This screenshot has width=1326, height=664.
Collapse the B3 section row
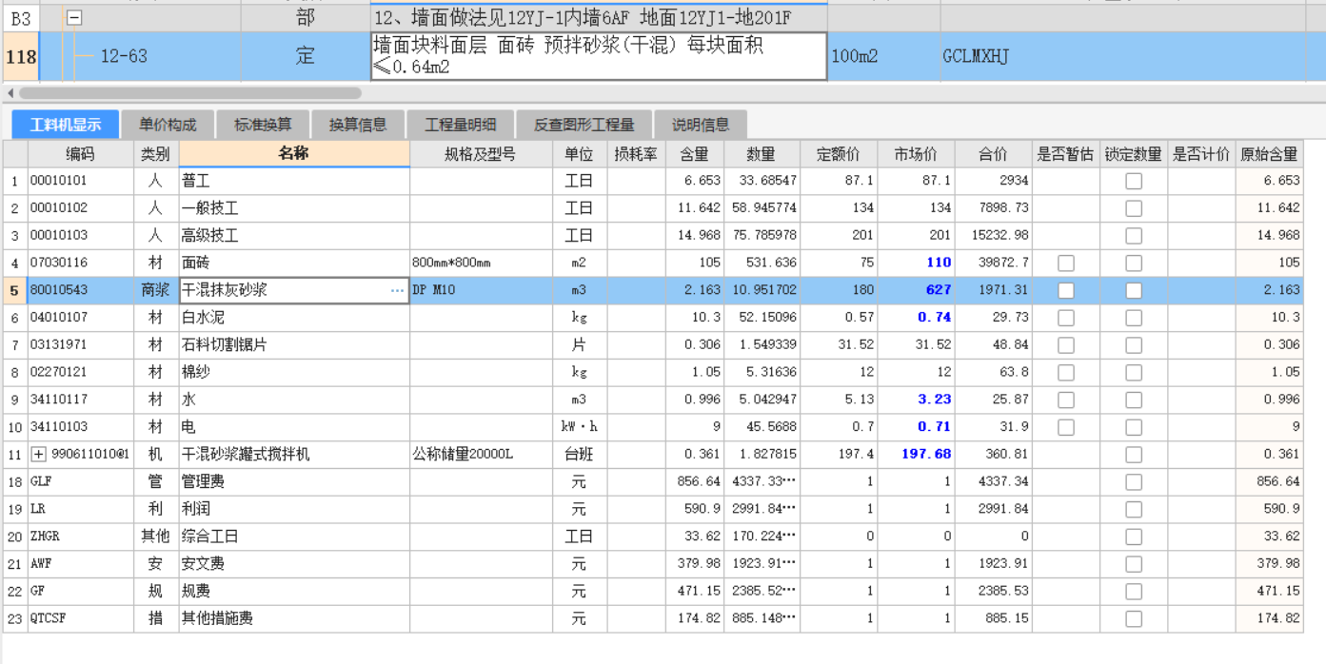tap(74, 18)
